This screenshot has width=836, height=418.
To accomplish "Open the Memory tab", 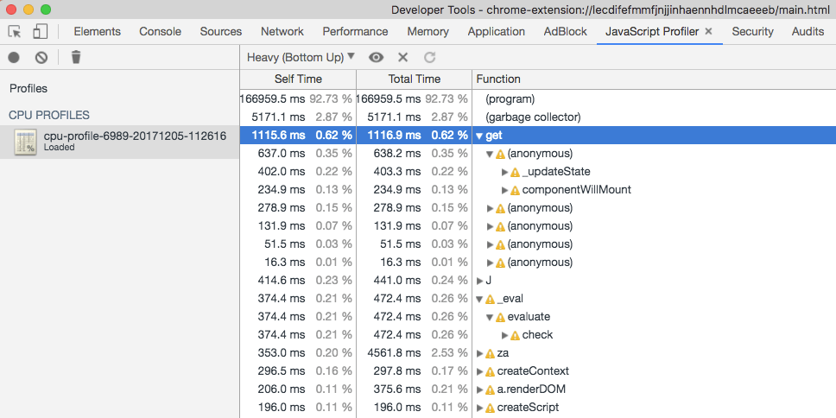I will click(427, 31).
